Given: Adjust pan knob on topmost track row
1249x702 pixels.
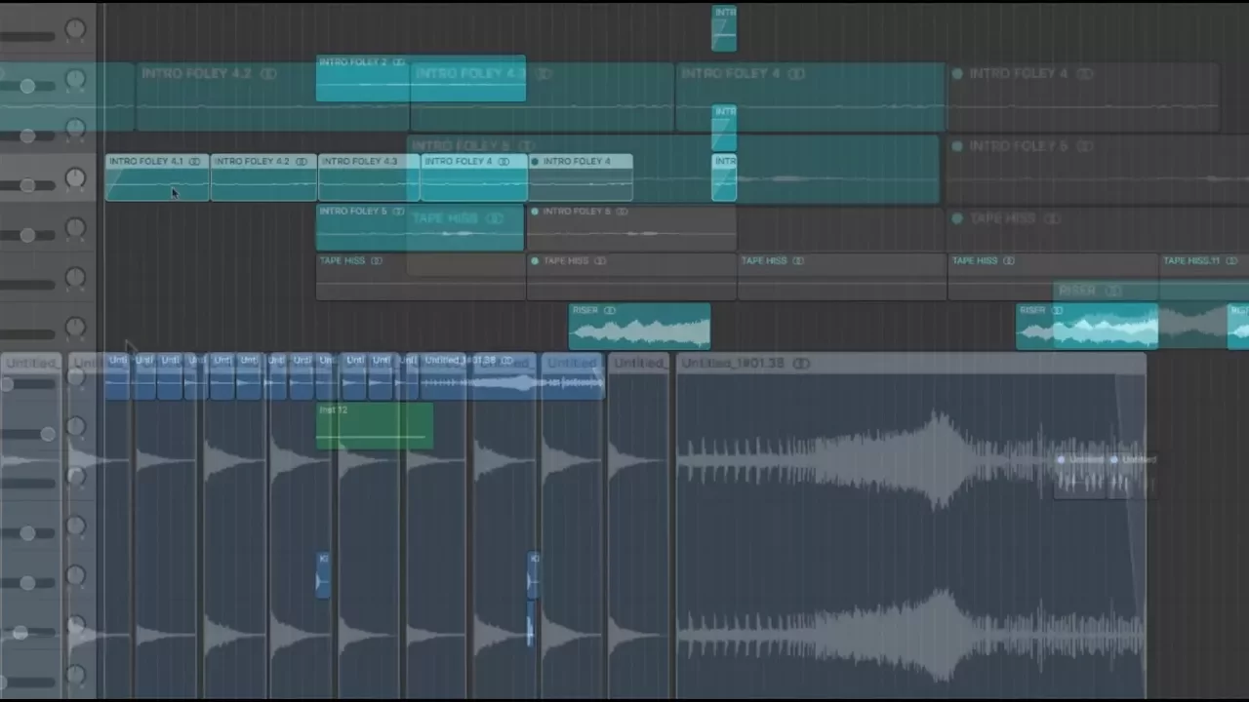Looking at the screenshot, I should click(75, 29).
